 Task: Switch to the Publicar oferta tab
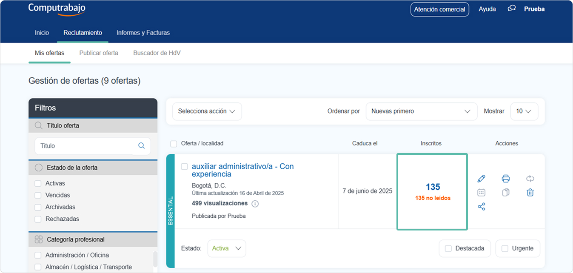tap(99, 53)
